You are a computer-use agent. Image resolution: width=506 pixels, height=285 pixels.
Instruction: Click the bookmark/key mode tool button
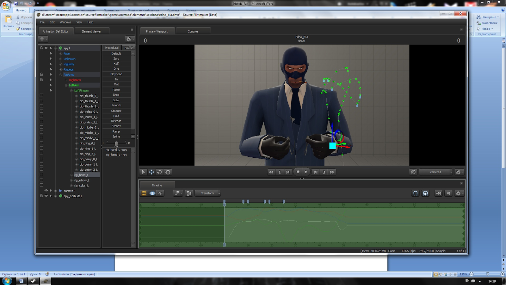(177, 193)
